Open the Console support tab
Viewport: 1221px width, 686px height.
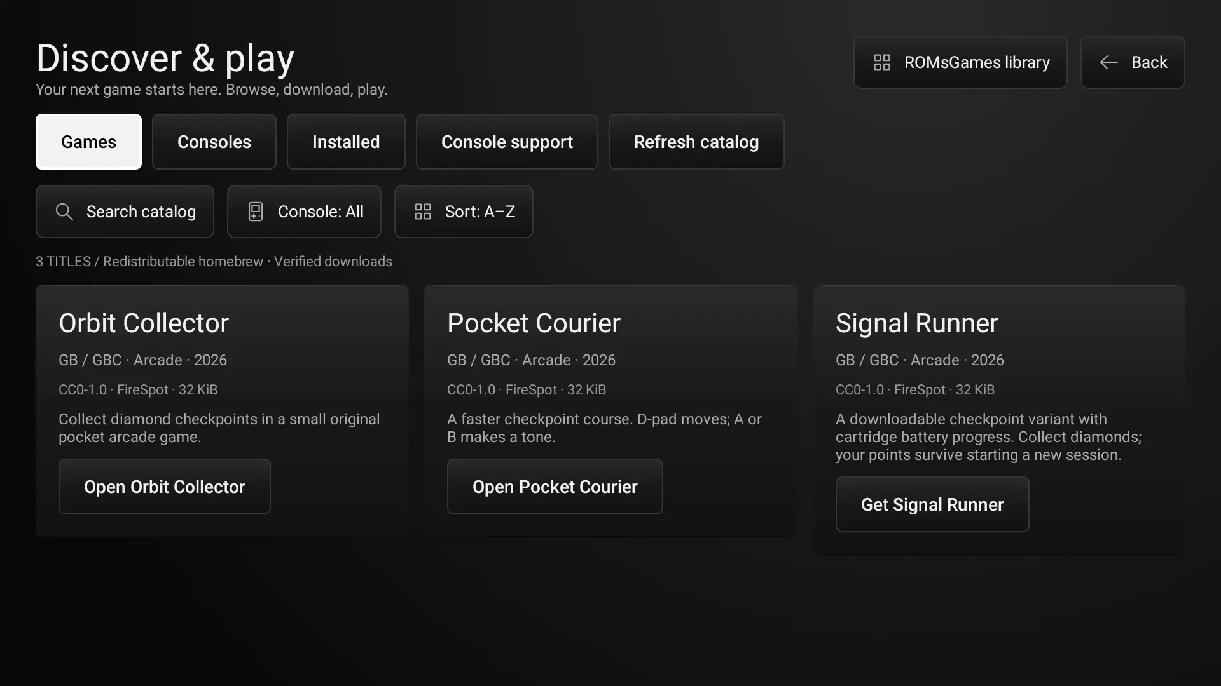tap(507, 142)
